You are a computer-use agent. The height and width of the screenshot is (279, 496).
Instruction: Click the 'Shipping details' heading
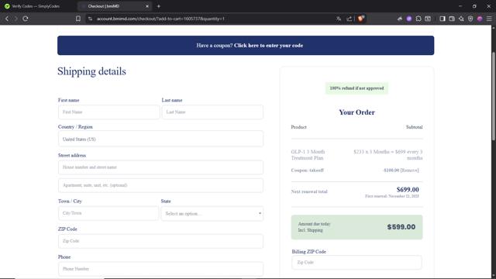pos(91,71)
